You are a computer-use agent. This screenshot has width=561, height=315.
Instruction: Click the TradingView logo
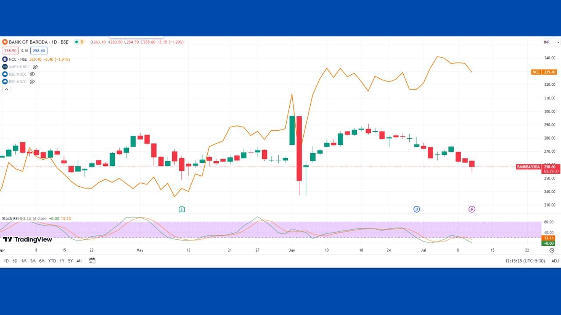tap(28, 239)
